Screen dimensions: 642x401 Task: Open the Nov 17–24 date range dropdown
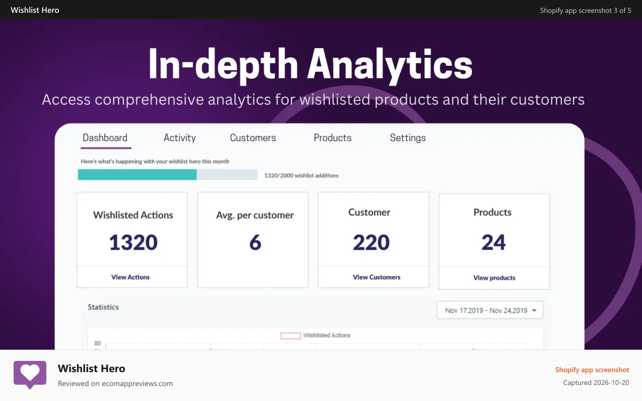click(x=490, y=310)
